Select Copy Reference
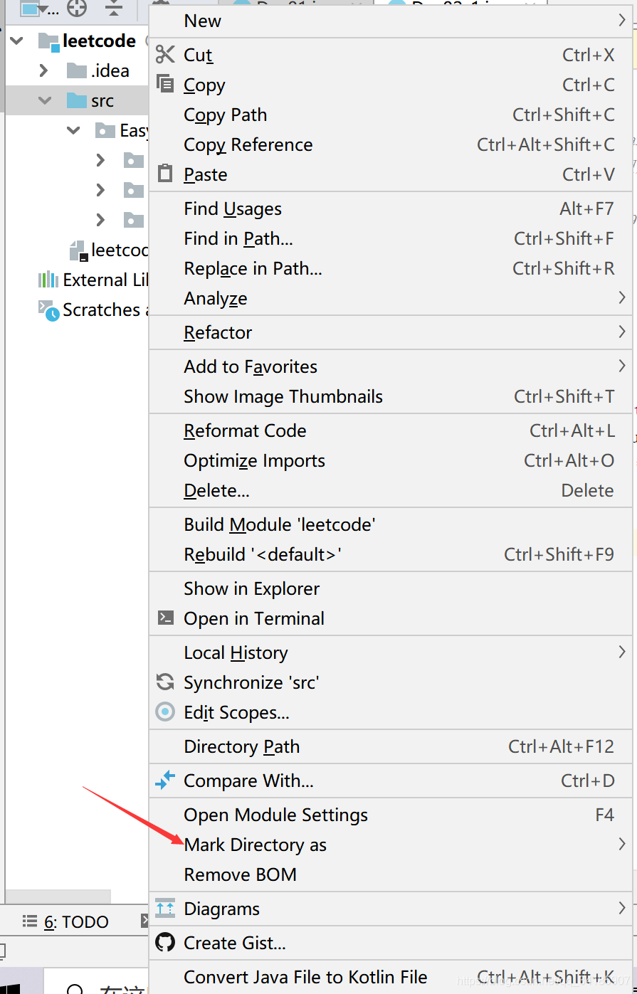Screen dimensions: 637x994 [390, 144]
